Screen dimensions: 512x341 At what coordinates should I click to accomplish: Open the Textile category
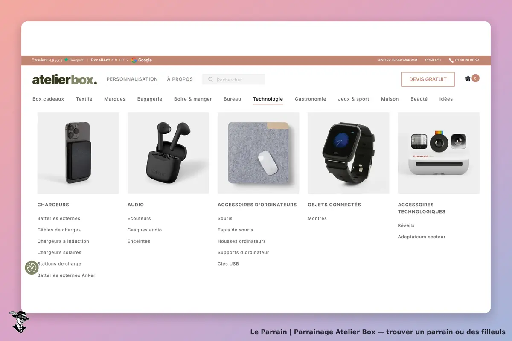point(84,99)
